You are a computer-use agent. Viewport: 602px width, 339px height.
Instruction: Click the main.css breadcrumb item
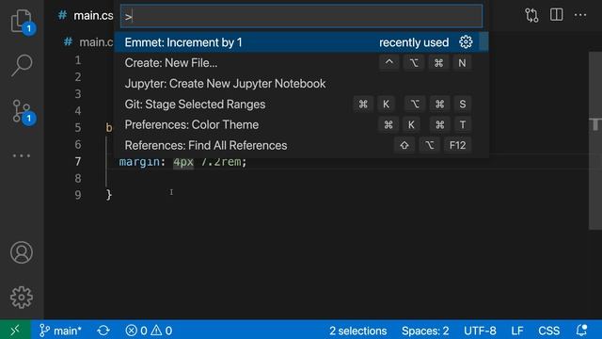(x=89, y=41)
